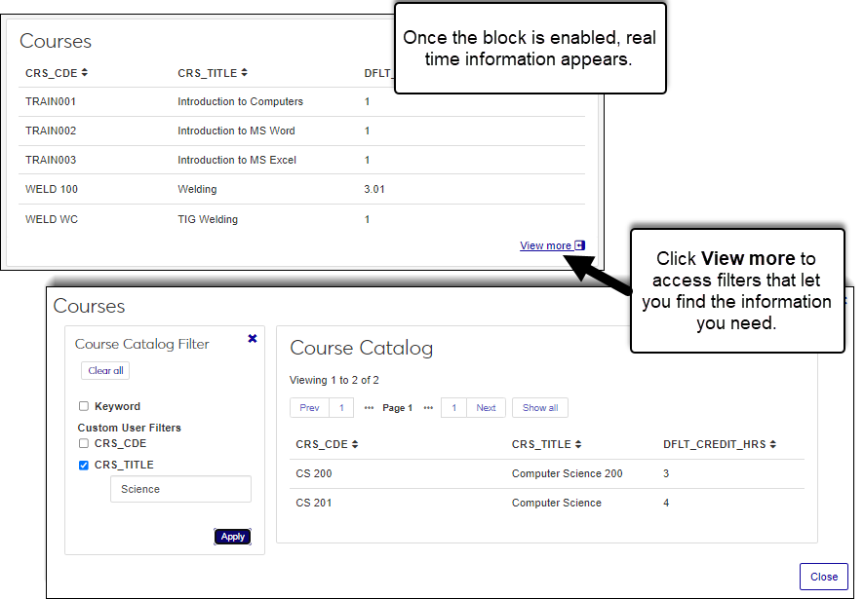
Task: Click Show all results button
Action: point(540,408)
